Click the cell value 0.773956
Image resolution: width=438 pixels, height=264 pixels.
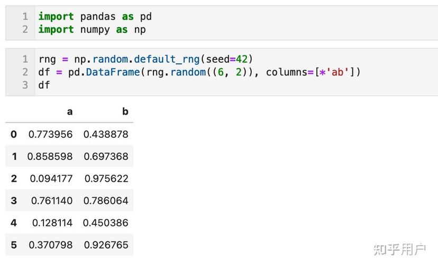[50, 134]
